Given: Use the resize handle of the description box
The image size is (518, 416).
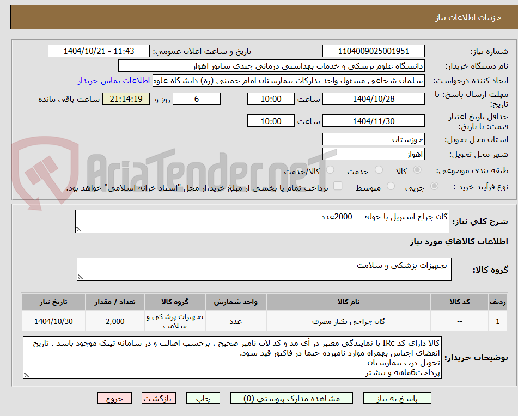Looking at the screenshot, I should point(78,229).
